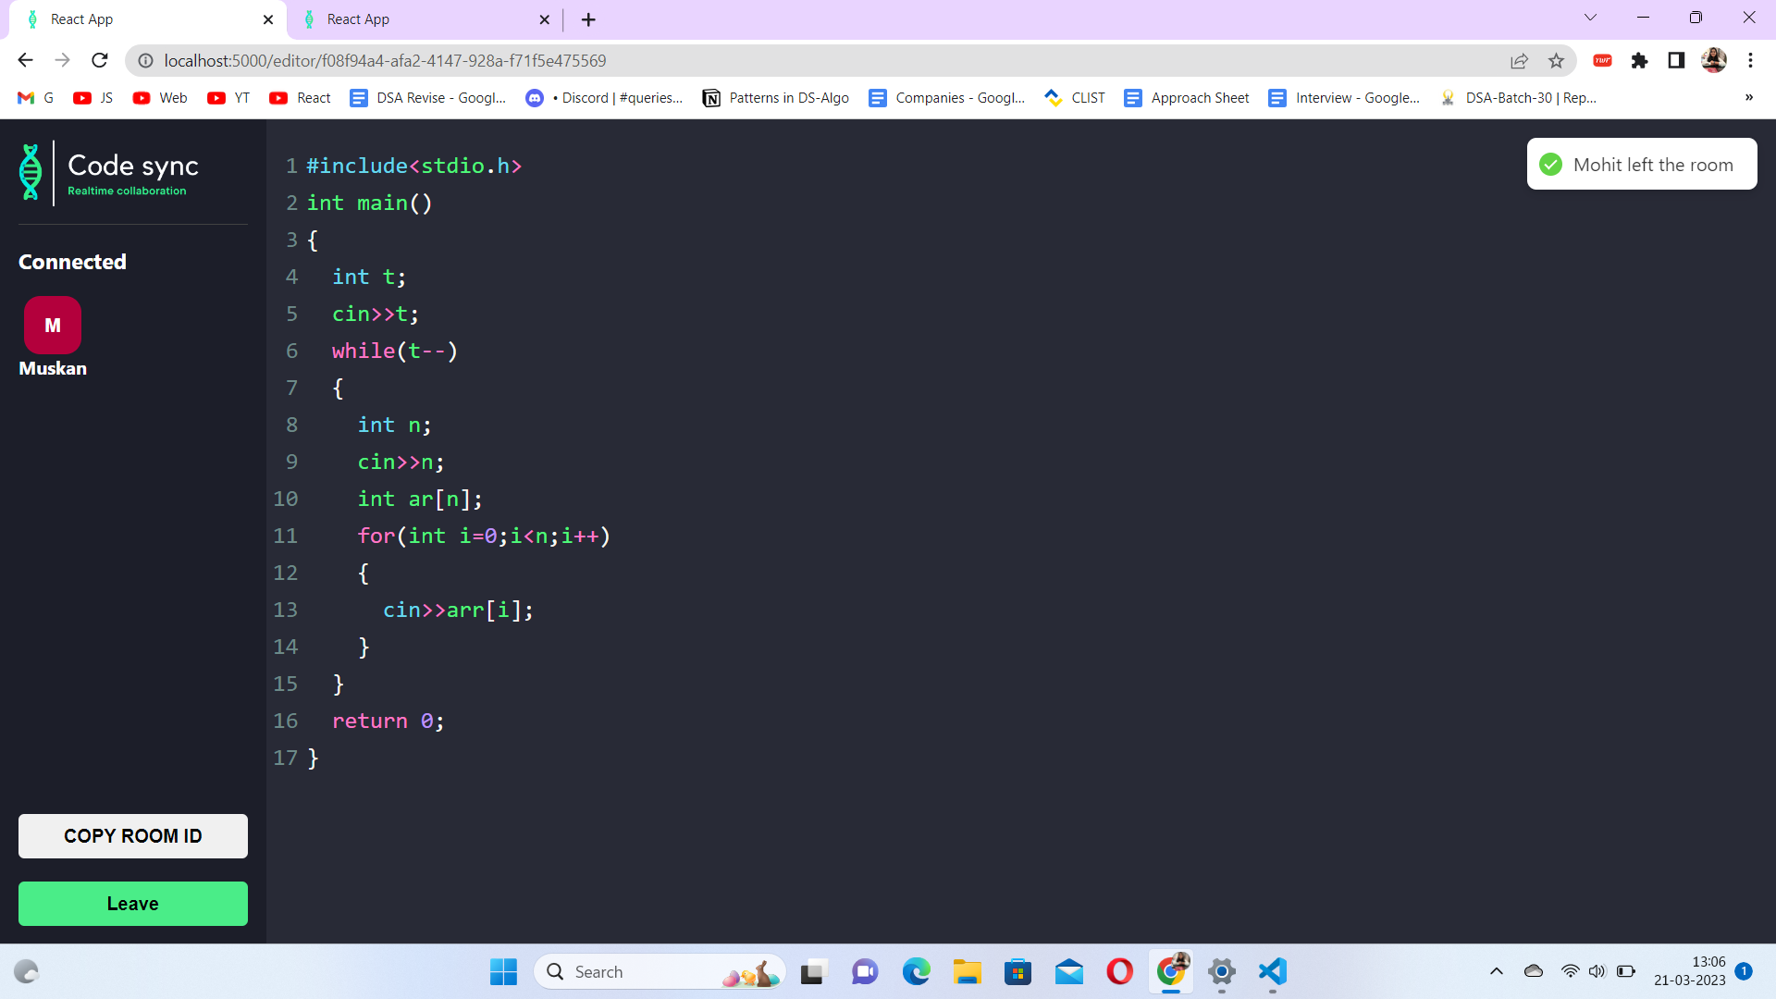Show hidden system tray icons
This screenshot has width=1776, height=999.
click(x=1496, y=972)
